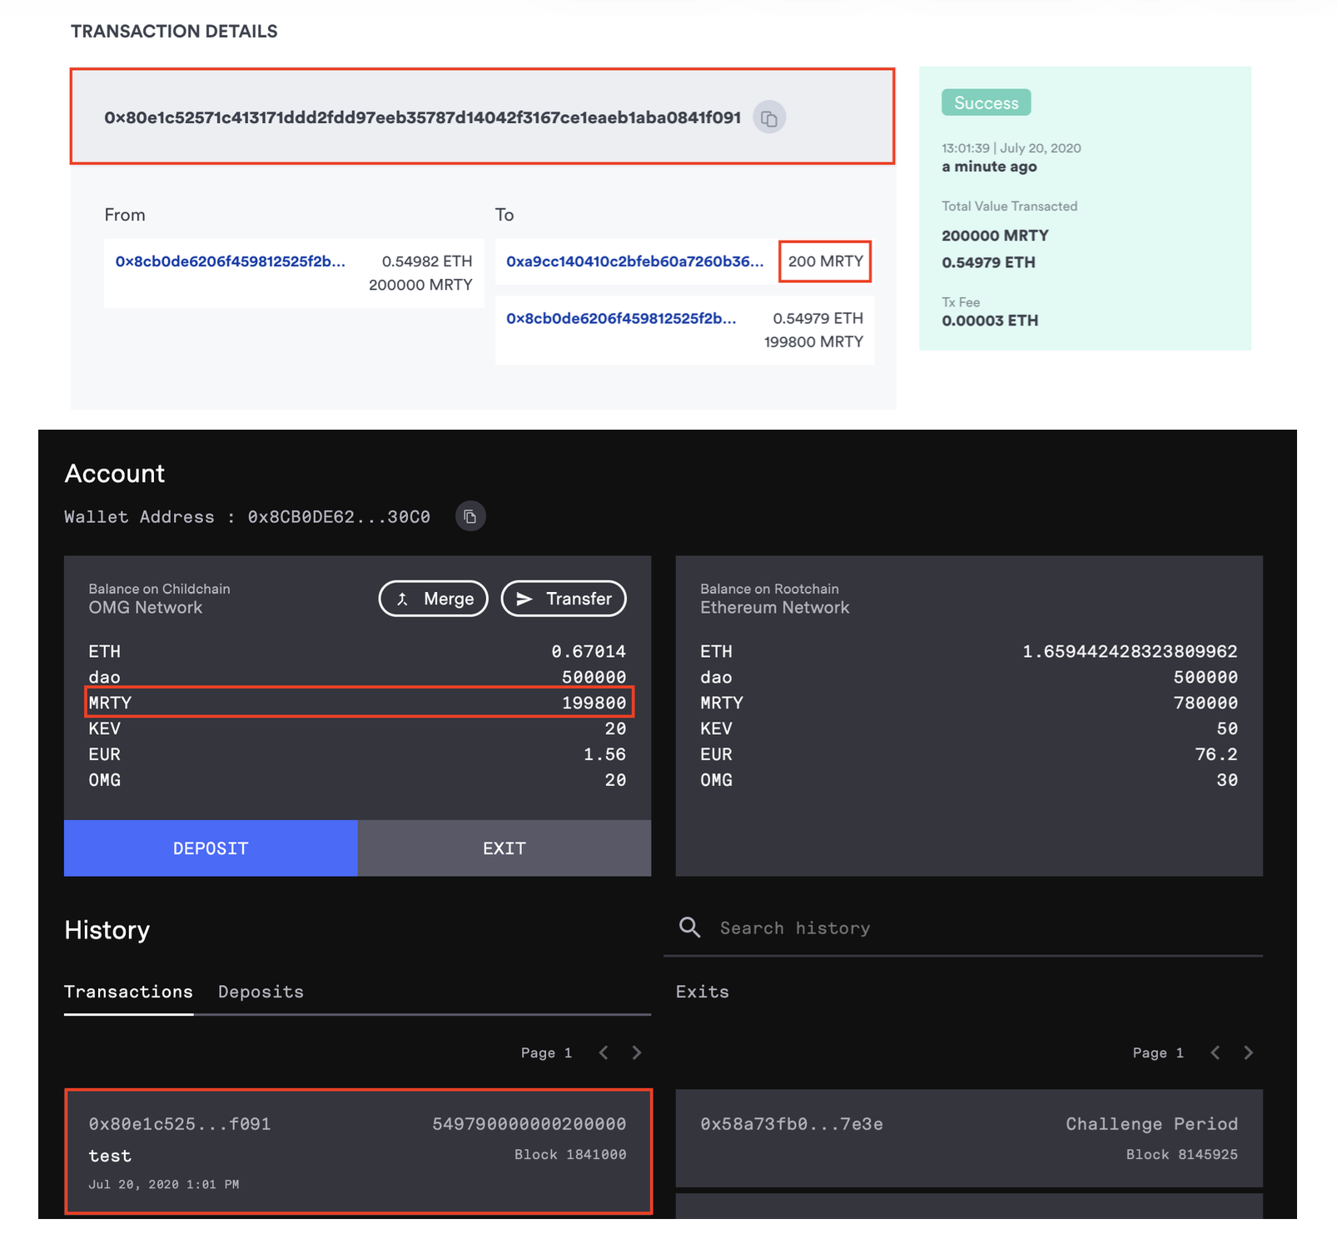Screen dimensions: 1337x1239
Task: Click the Block 1841000 label
Action: 570,1154
